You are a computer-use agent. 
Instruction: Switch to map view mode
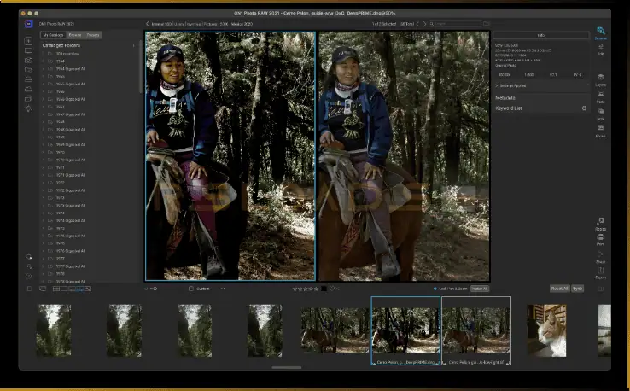click(88, 289)
